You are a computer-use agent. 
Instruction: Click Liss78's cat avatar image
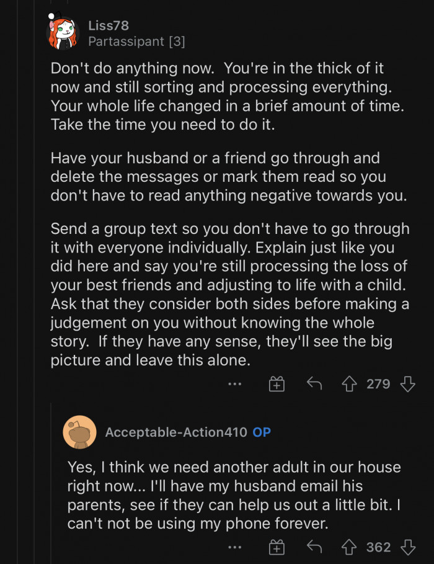(x=63, y=33)
